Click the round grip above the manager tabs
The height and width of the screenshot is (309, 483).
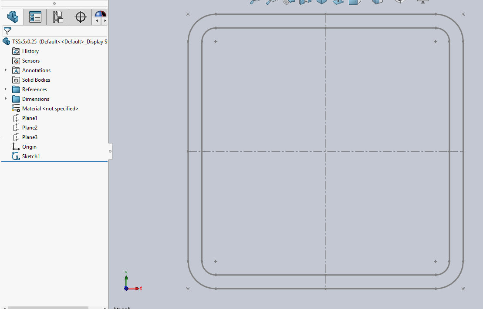pyautogui.click(x=54, y=3)
